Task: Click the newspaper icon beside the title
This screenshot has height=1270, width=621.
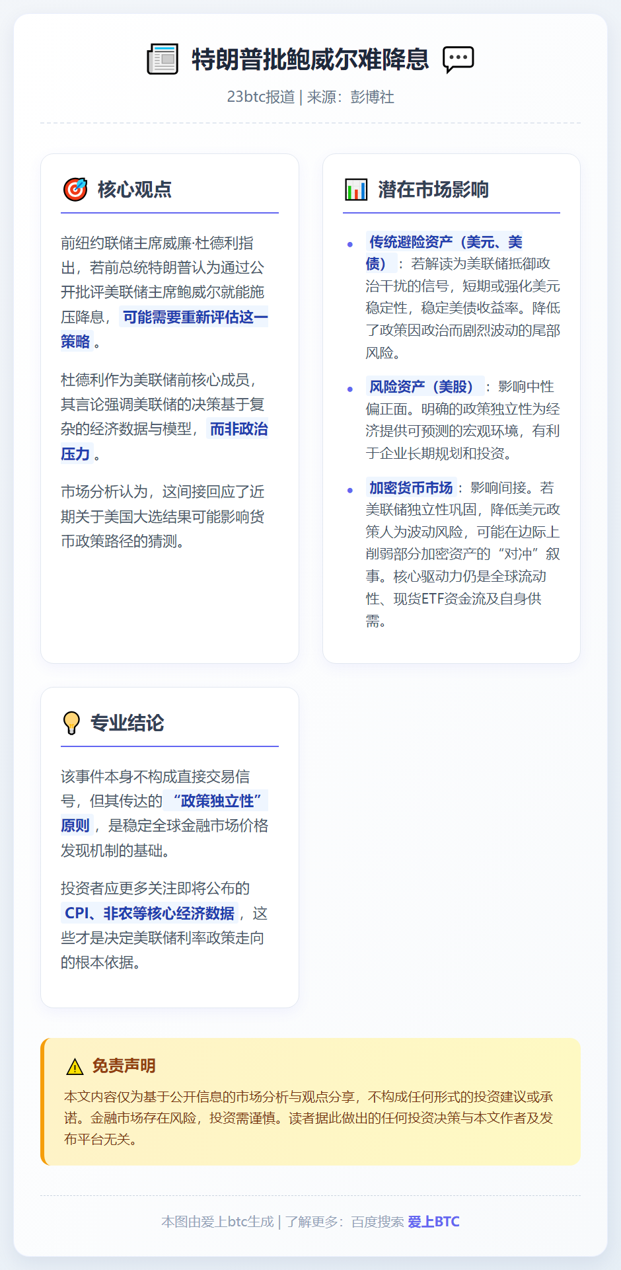Action: coord(163,60)
